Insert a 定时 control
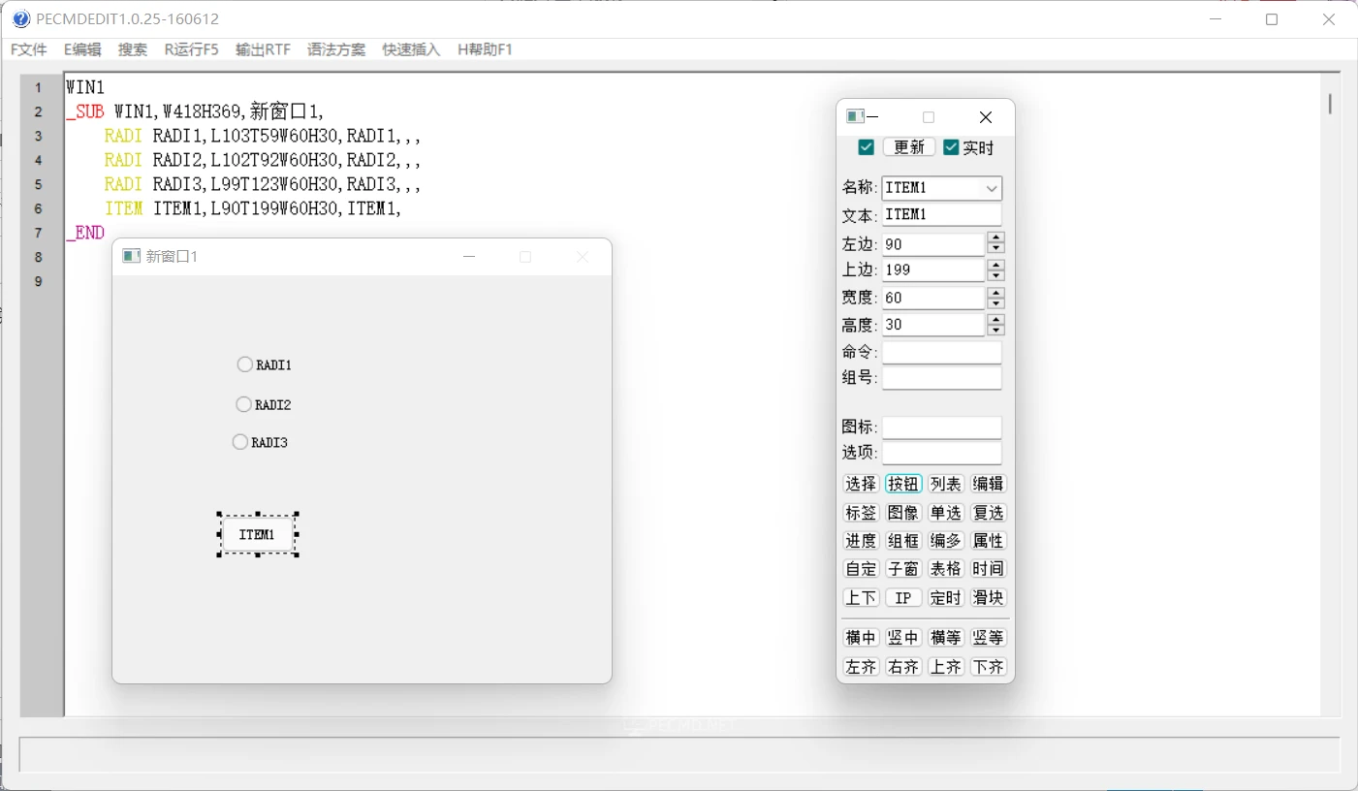 point(946,598)
